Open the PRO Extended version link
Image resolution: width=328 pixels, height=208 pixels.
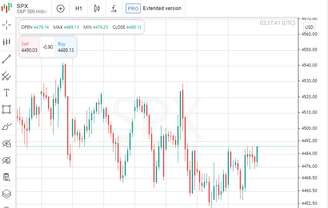click(x=153, y=8)
